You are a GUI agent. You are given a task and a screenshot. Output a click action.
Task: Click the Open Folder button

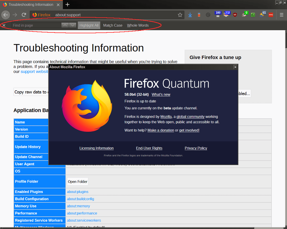[x=78, y=181]
